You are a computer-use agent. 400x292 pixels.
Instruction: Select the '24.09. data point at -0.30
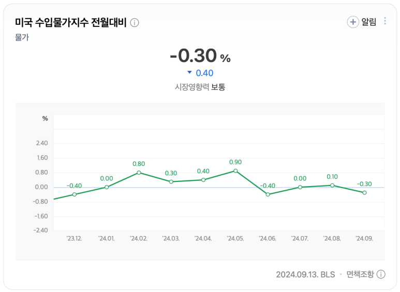coord(364,193)
